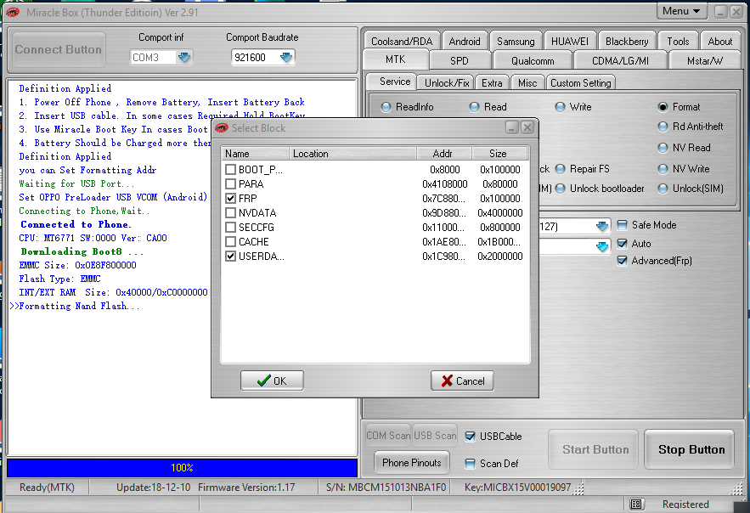750x513 pixels.
Task: Switch to the CDMA/LG/MI tab
Action: pyautogui.click(x=620, y=60)
